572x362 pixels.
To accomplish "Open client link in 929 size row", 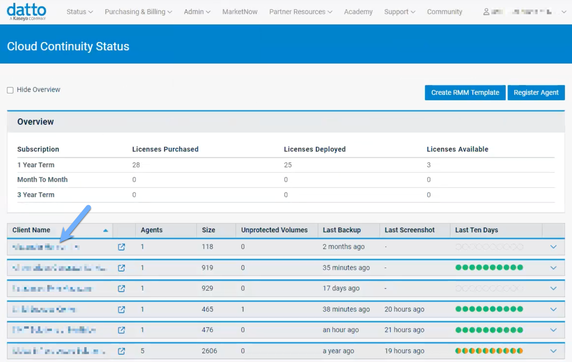I will coord(52,289).
